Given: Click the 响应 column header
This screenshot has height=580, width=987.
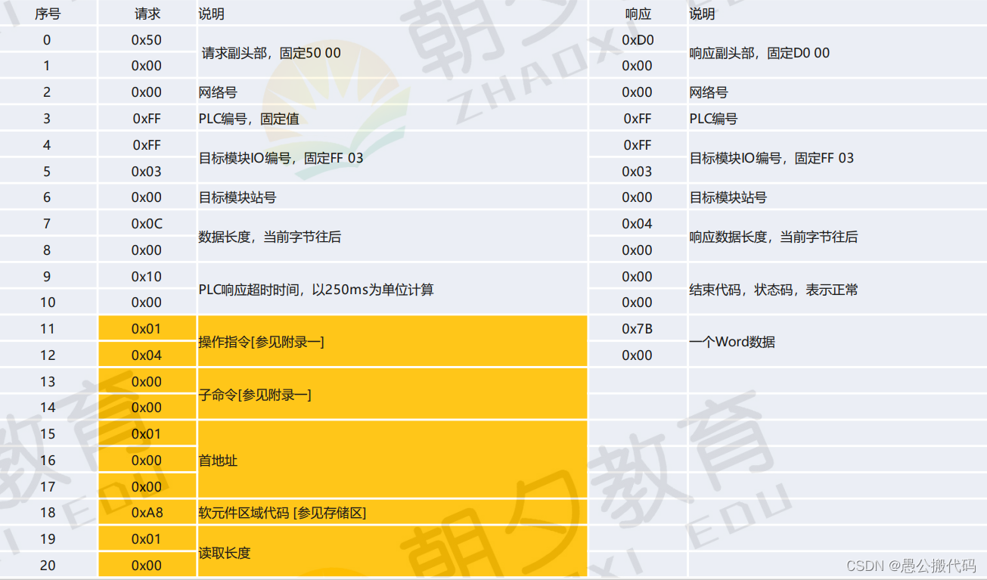Looking at the screenshot, I should [x=638, y=14].
